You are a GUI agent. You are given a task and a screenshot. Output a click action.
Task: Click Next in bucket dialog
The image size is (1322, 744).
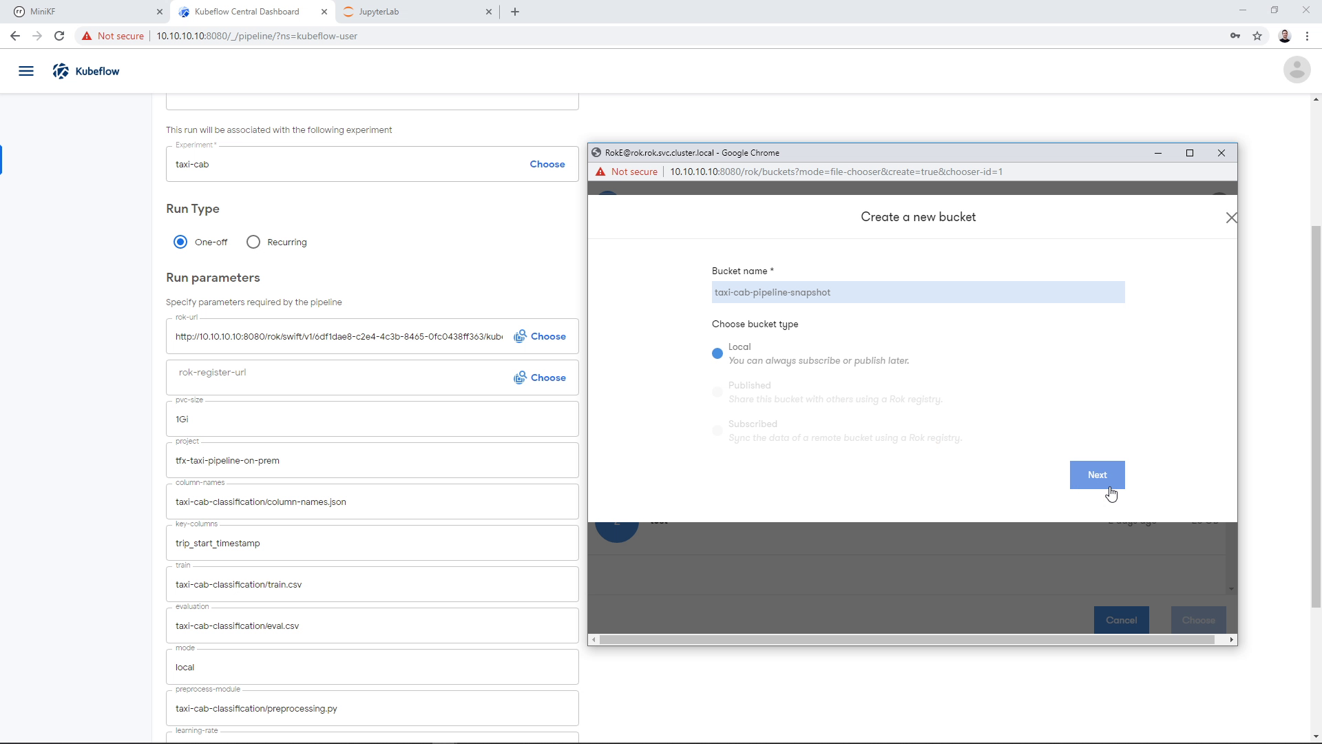[1097, 475]
